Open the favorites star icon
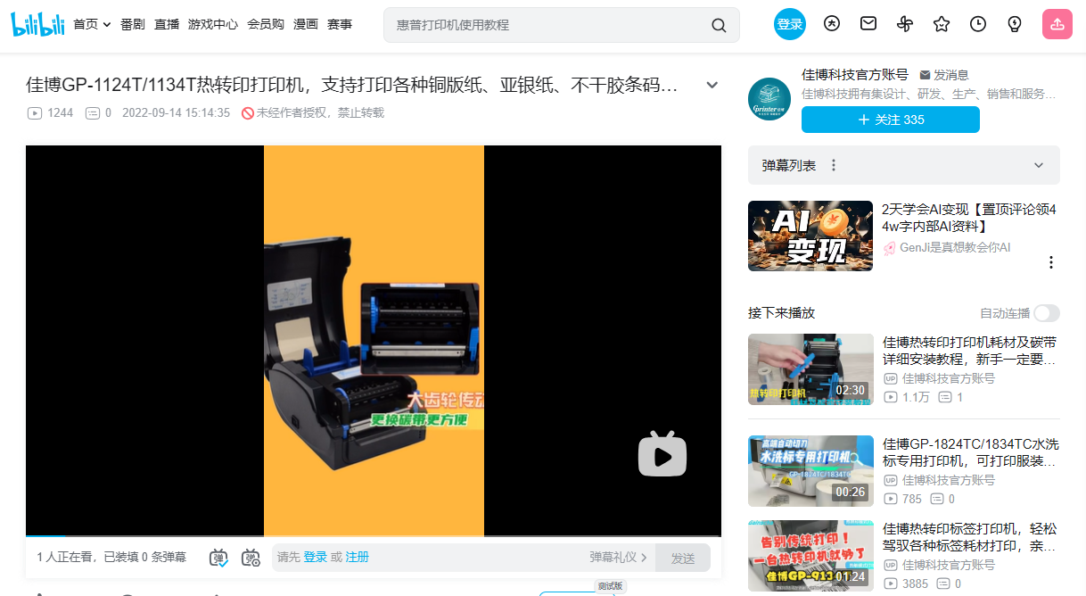 click(x=942, y=24)
